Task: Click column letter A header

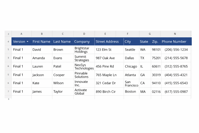Action: pos(22,34)
